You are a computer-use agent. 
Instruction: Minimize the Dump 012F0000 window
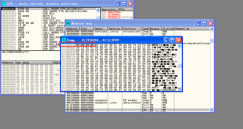point(166,40)
